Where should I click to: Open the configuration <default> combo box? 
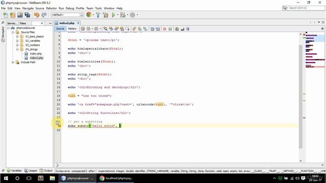click(67, 15)
